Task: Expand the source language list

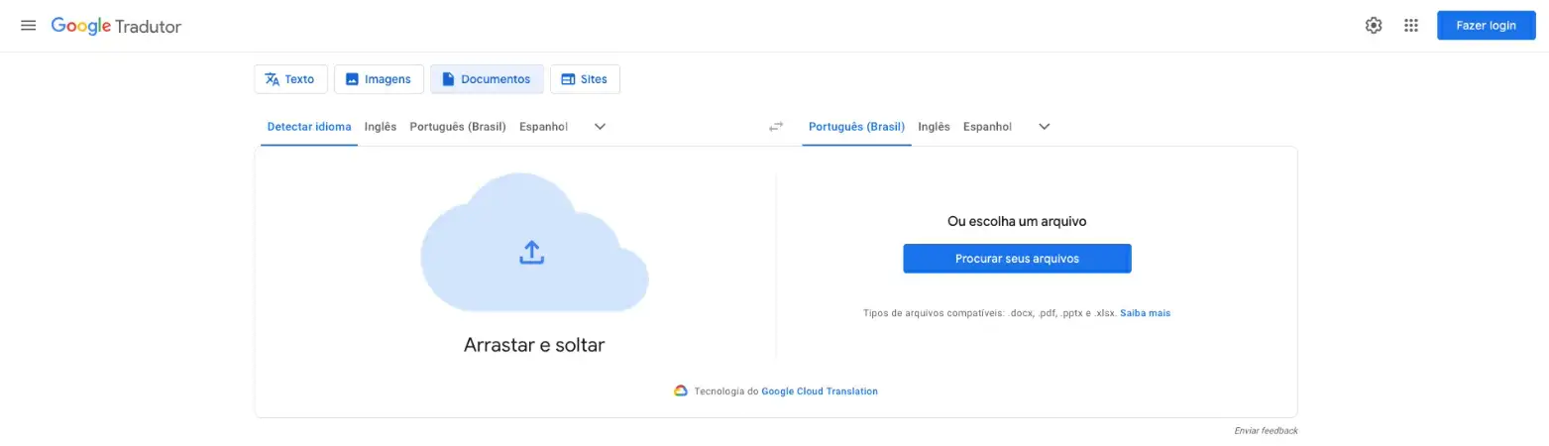Action: click(600, 127)
